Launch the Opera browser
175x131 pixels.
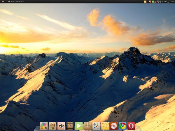[x=131, y=126]
